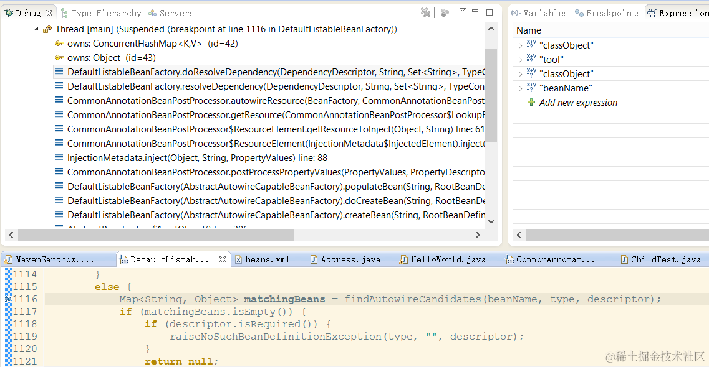Click the key icon beside ConcurrentHashMap
Screen dimensions: 709x367
pos(59,44)
